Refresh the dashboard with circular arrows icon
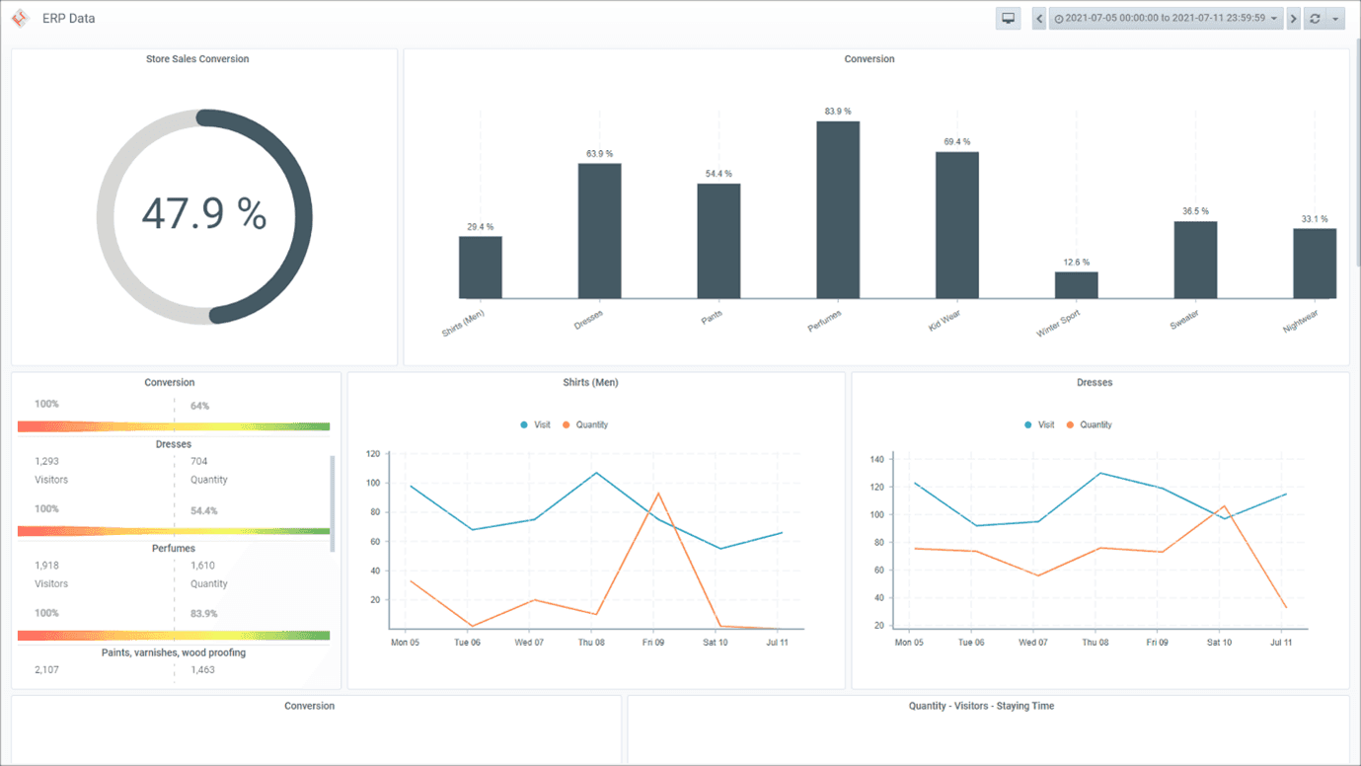The height and width of the screenshot is (766, 1361). (x=1315, y=18)
